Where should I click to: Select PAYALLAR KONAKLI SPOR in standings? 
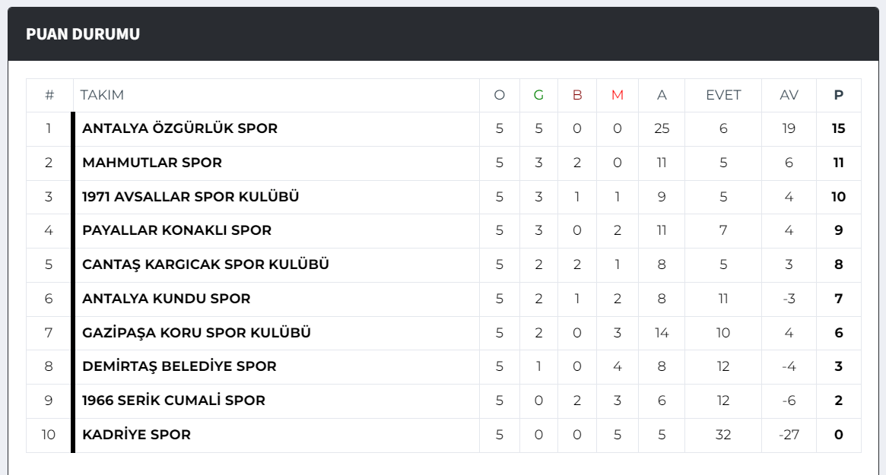pyautogui.click(x=177, y=230)
